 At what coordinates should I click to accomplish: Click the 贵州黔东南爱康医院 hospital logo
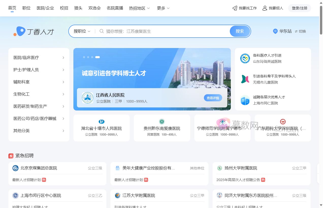pos(162,122)
